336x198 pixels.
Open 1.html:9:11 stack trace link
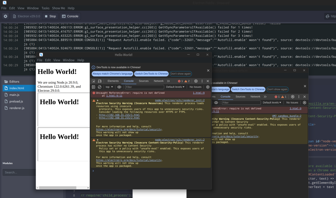point(114,96)
